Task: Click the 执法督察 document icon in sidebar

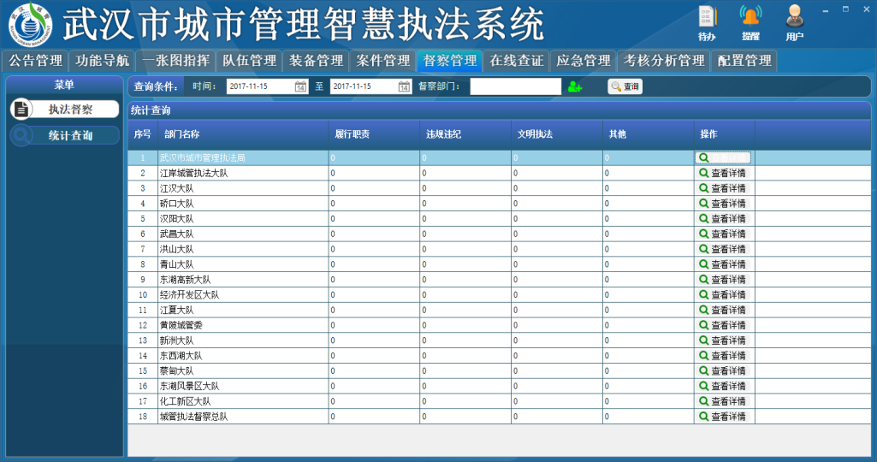Action: (x=22, y=110)
